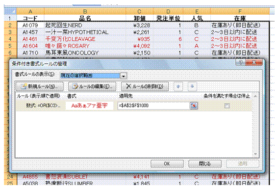The height and width of the screenshot is (188, 278).
Task: Select the 数式: =OR($C2)... rule row
Action: click(134, 106)
